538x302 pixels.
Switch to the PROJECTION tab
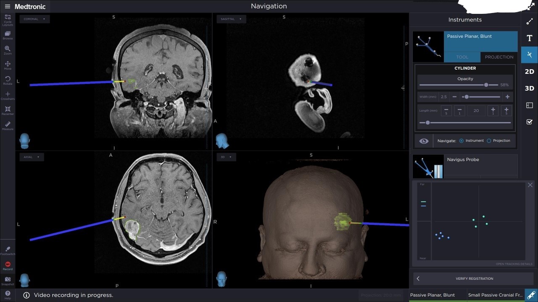pyautogui.click(x=499, y=57)
